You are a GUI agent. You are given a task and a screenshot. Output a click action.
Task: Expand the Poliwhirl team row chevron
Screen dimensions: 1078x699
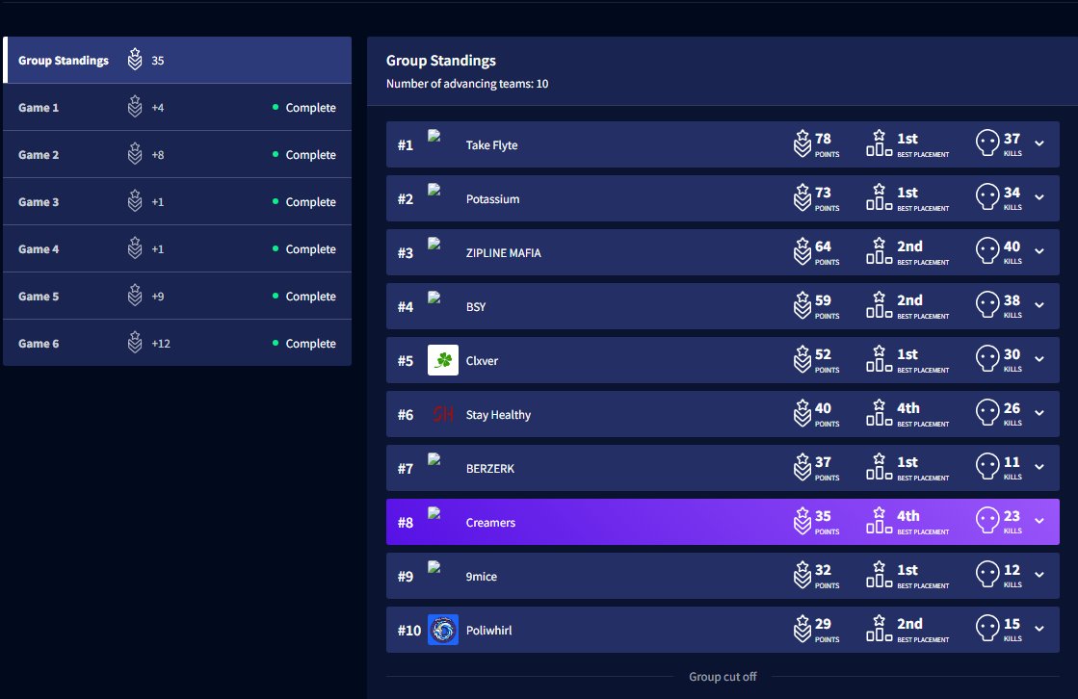tap(1039, 629)
